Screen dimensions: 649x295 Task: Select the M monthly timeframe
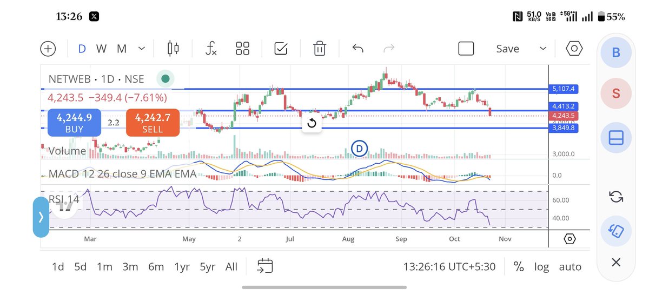(122, 49)
